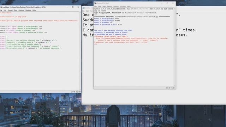Minimize the madlib.py editor window
Viewport: 226px width, 127px height.
(67, 7)
